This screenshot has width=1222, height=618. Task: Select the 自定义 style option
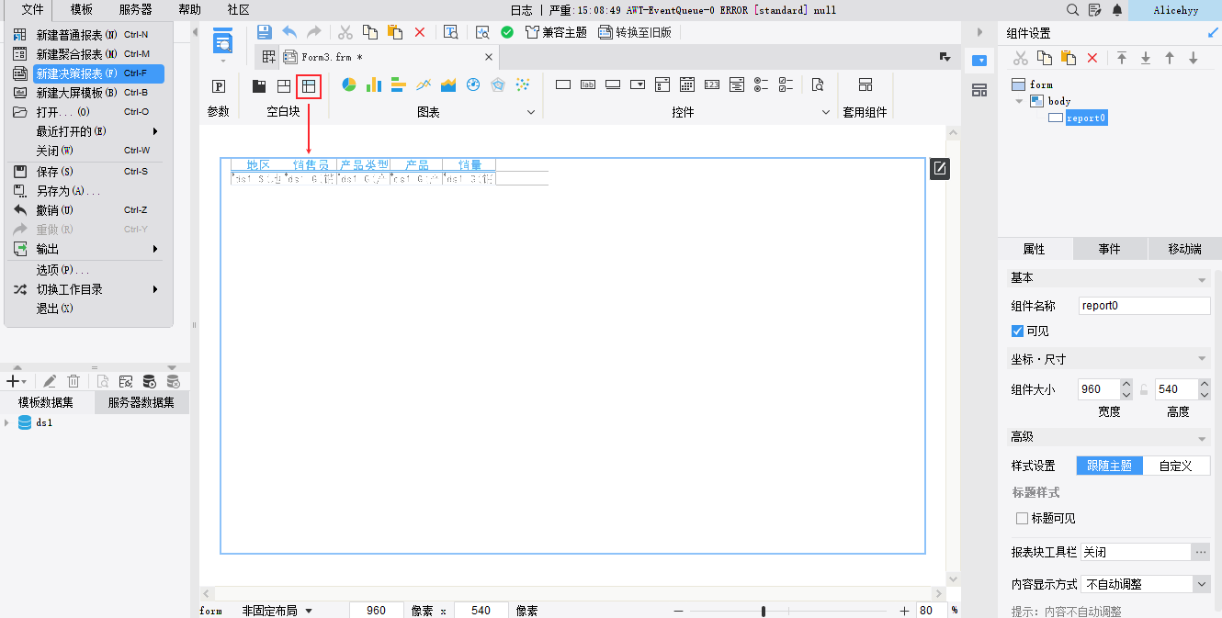coord(1175,466)
